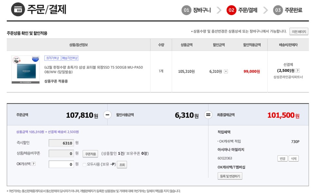The image size is (316, 196).
Task: Click the 1개 quantity cell
Action: point(161,71)
